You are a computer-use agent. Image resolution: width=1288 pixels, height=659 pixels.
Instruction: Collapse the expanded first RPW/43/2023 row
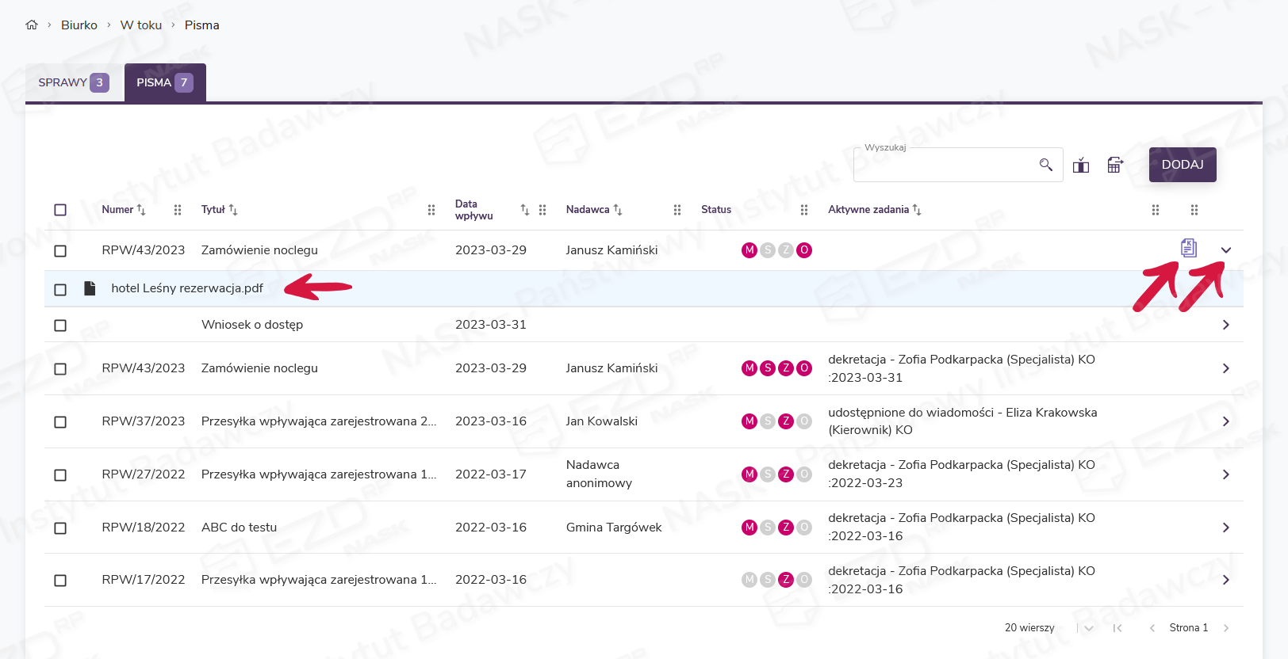tap(1225, 250)
